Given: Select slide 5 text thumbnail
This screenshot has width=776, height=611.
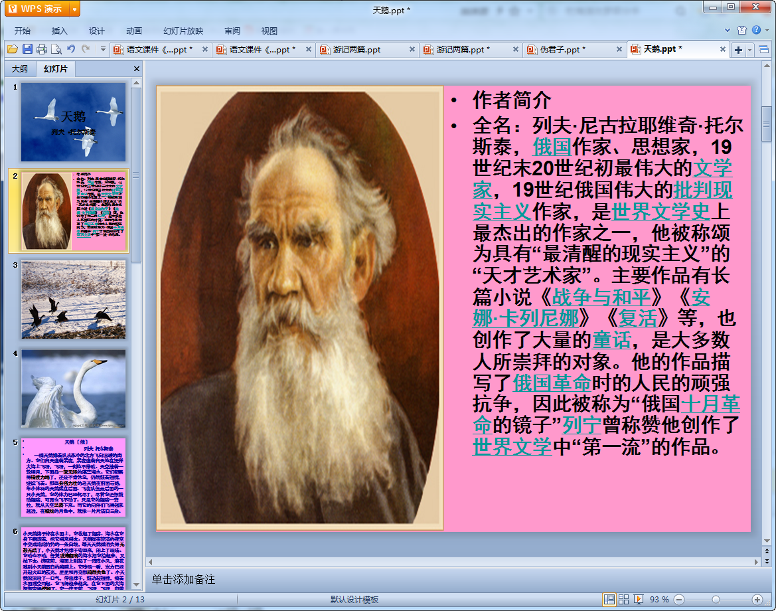Looking at the screenshot, I should tap(73, 478).
